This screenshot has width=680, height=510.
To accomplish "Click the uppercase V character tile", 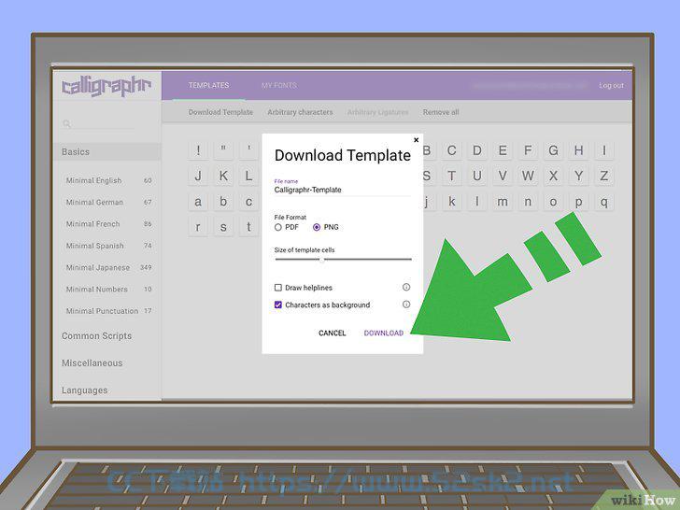I will tap(503, 176).
